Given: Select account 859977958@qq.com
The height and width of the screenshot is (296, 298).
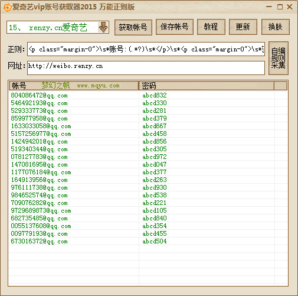Looking at the screenshot, I should click(x=39, y=118).
